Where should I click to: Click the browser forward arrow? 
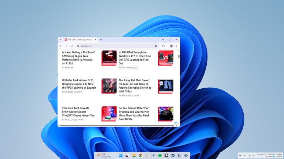66,46
